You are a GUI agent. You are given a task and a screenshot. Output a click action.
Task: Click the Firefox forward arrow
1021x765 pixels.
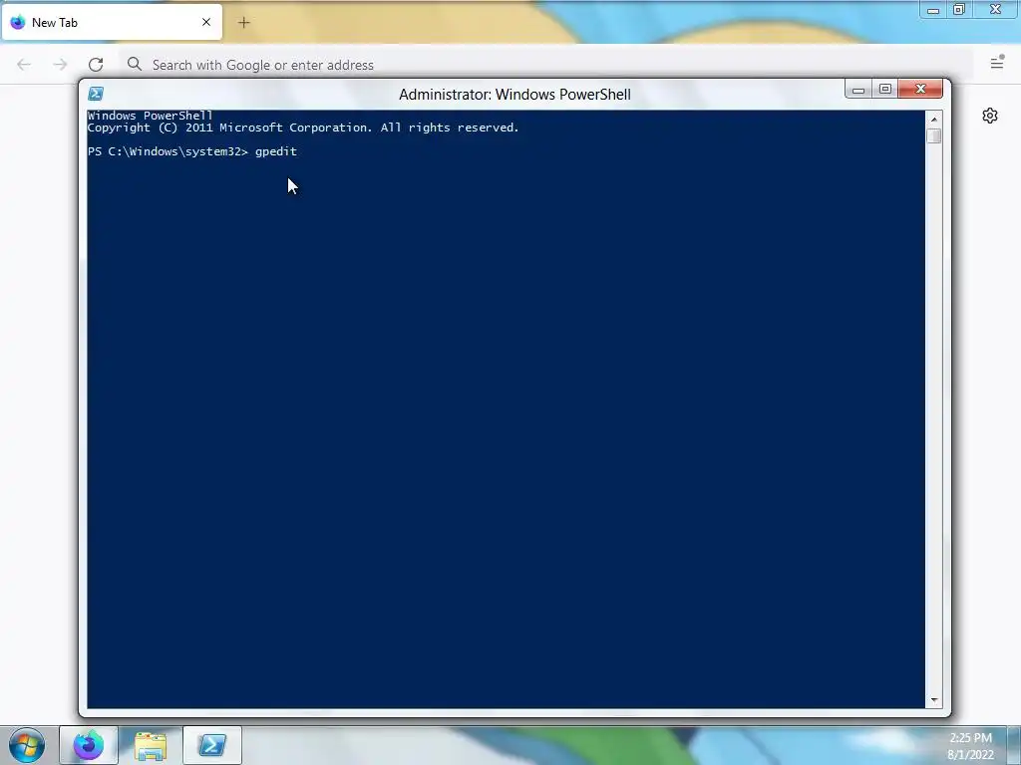[x=60, y=65]
